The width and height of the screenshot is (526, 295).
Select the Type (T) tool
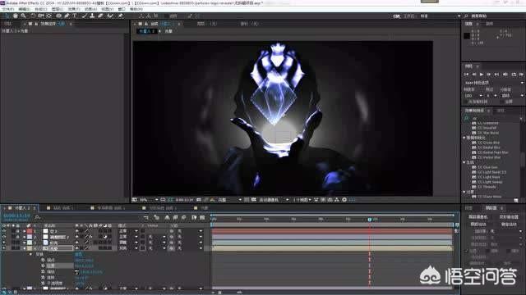pyautogui.click(x=75, y=16)
